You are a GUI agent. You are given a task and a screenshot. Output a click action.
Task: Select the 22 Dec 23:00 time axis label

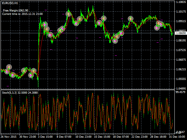139,137
